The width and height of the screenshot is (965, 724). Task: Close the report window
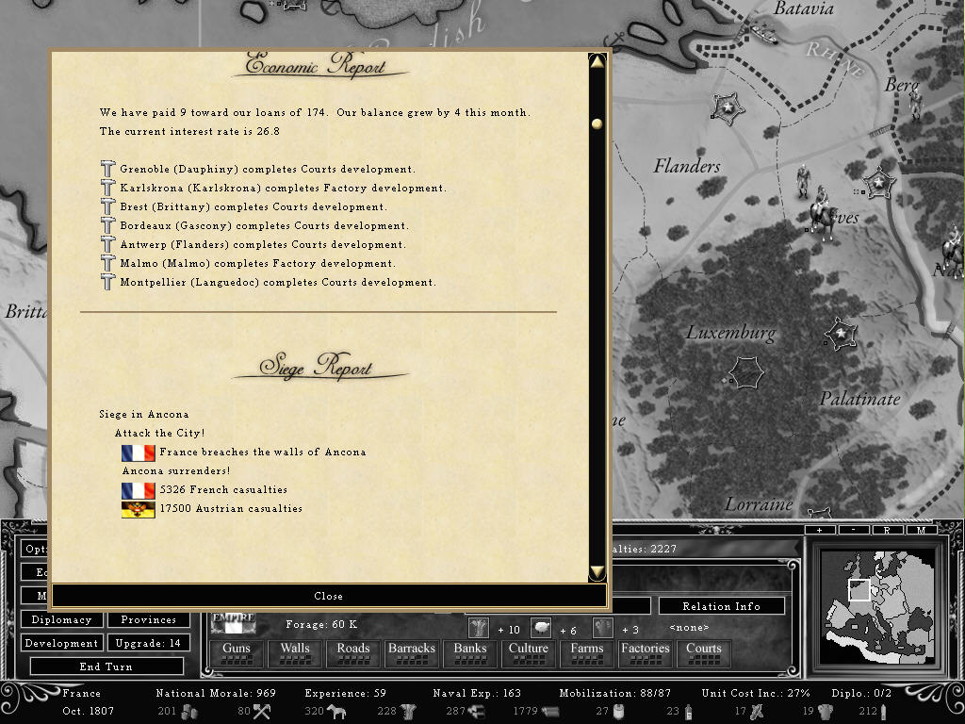329,596
